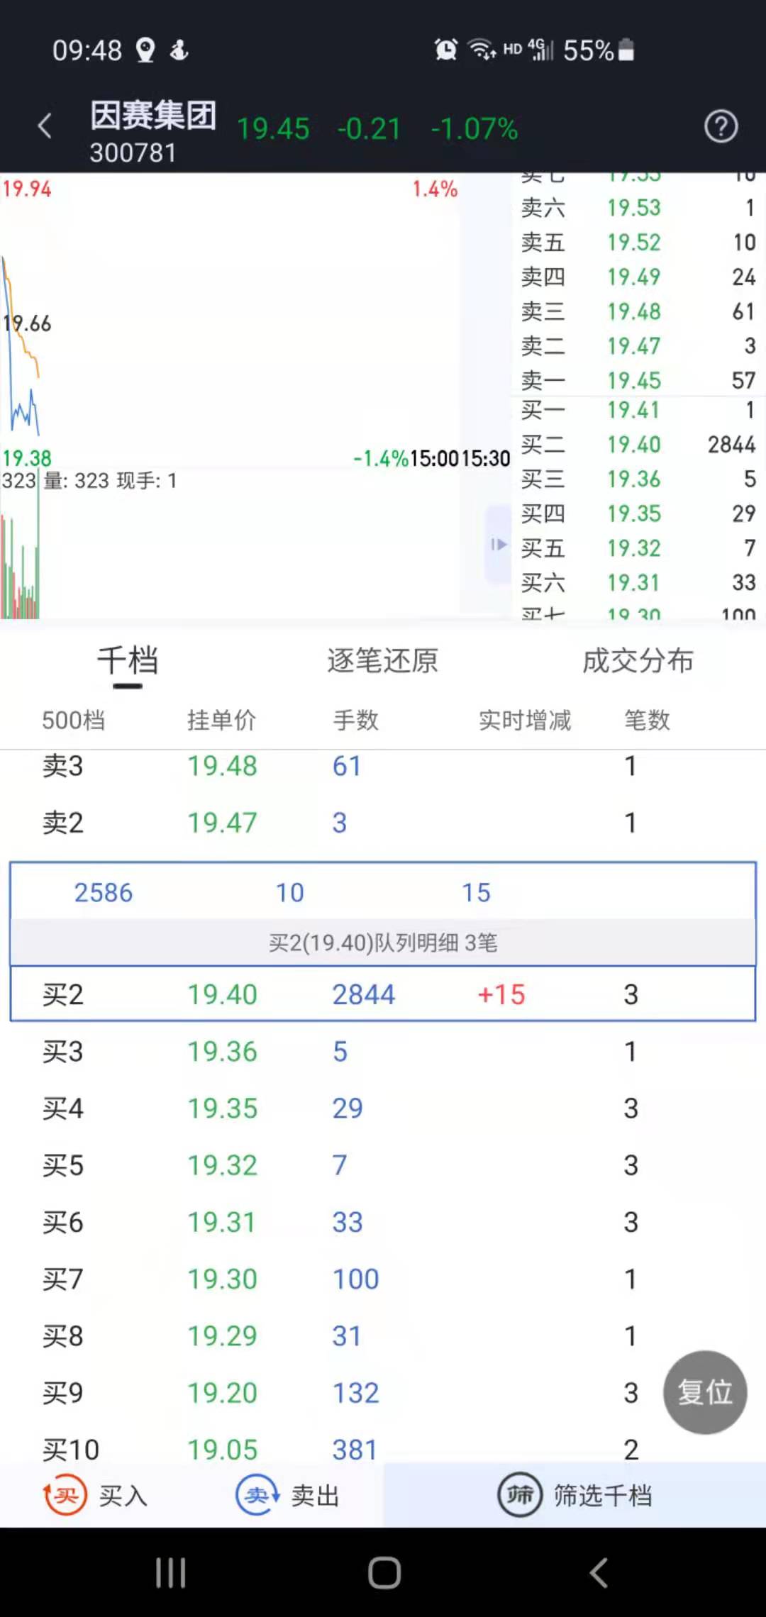The width and height of the screenshot is (766, 1617).
Task: Tap the current price 19.45 in header
Action: 273,129
